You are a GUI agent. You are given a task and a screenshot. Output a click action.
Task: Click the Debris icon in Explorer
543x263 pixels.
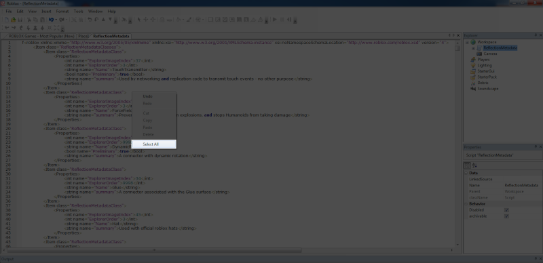pos(473,83)
